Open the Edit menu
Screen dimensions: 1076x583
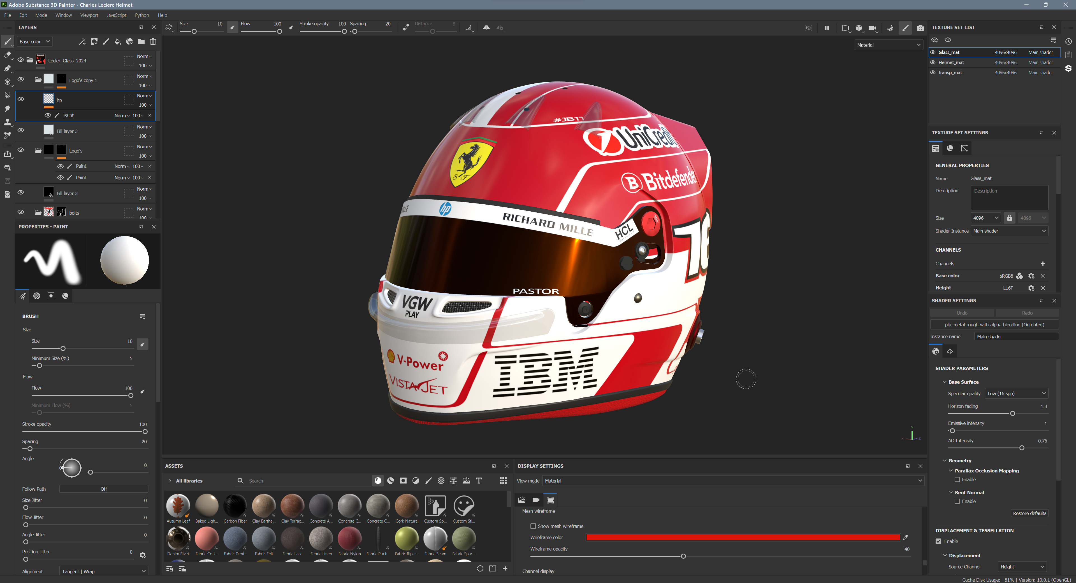[23, 15]
